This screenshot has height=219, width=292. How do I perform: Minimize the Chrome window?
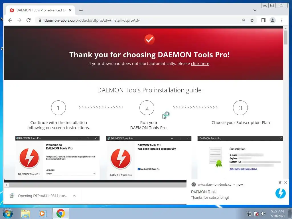click(265, 6)
